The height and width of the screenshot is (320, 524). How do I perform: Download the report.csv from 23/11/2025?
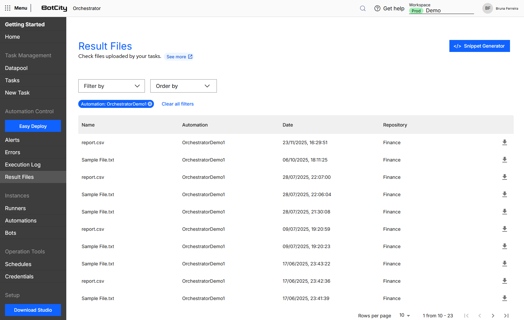[504, 143]
